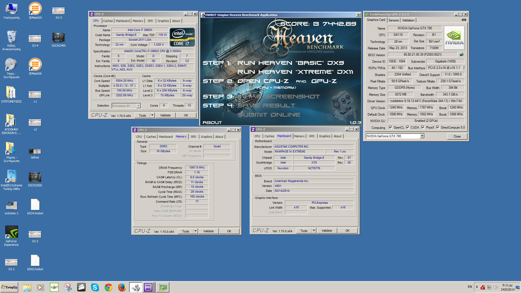
Task: Open the Memory tab in the Mainboard CPU-Z window
Action: (299, 136)
